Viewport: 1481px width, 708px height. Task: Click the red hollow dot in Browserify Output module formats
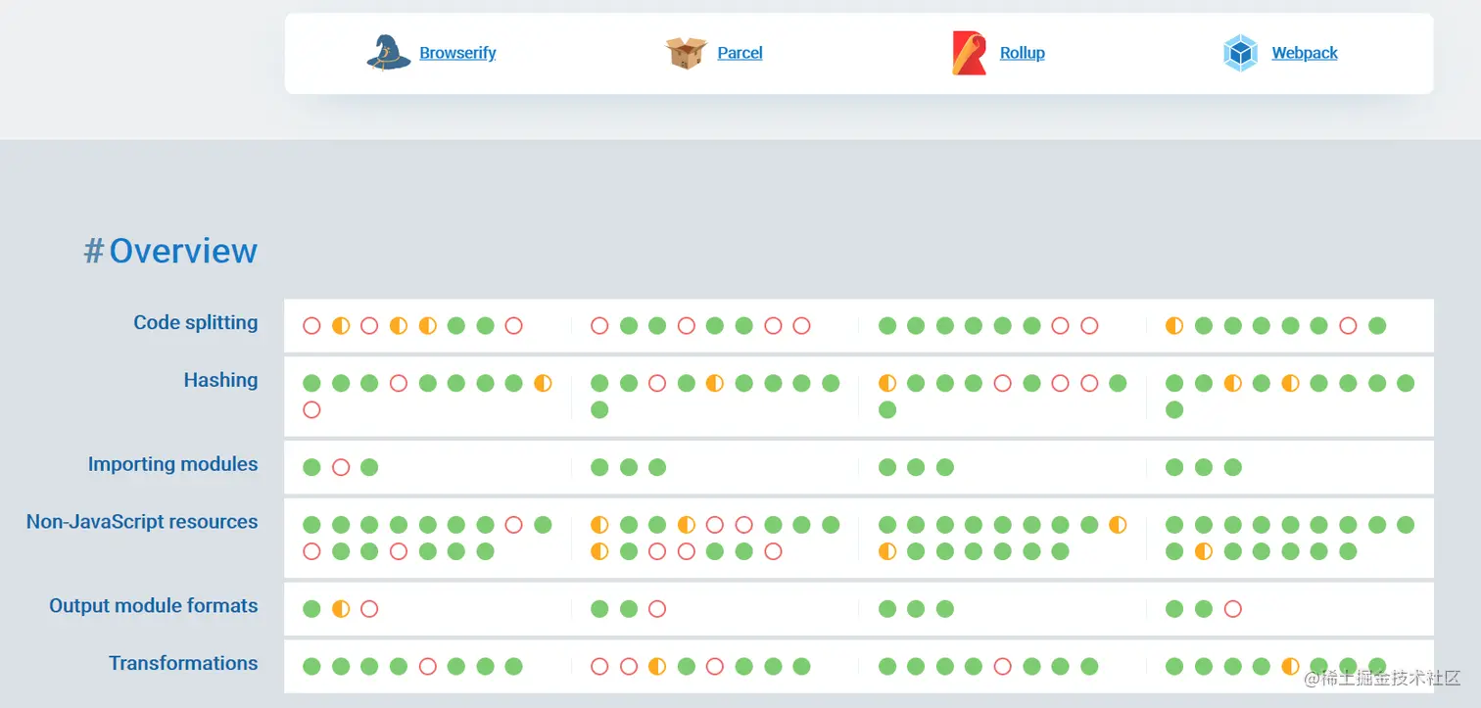pos(369,609)
